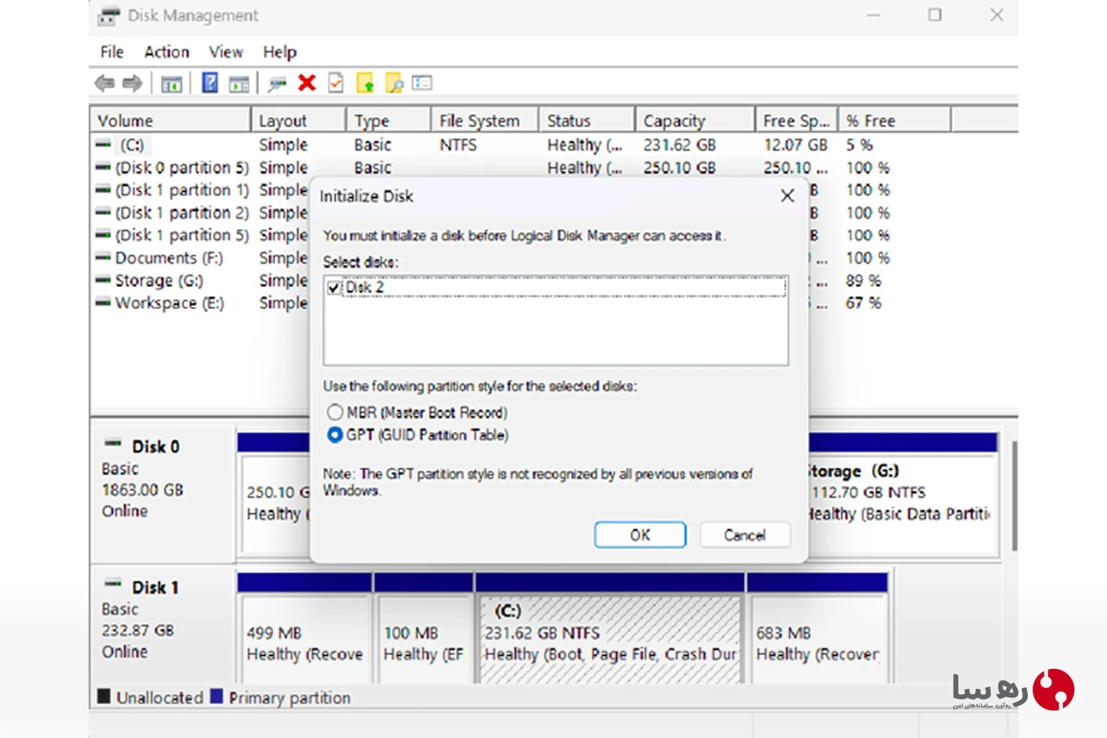Close the Initialize Disk dialog with X
The image size is (1107, 738).
pos(788,195)
